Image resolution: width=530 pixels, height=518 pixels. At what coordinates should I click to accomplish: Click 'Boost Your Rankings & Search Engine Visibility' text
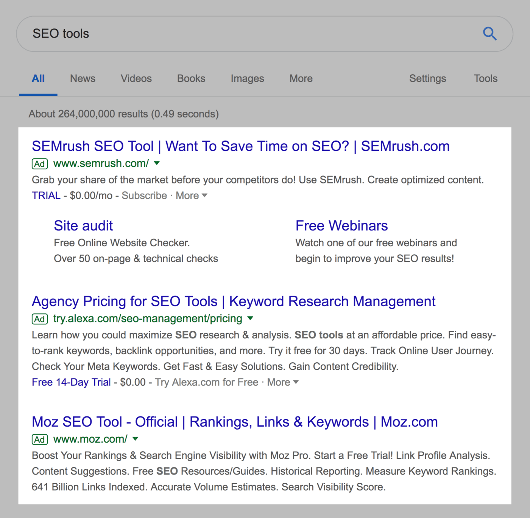[x=261, y=455]
